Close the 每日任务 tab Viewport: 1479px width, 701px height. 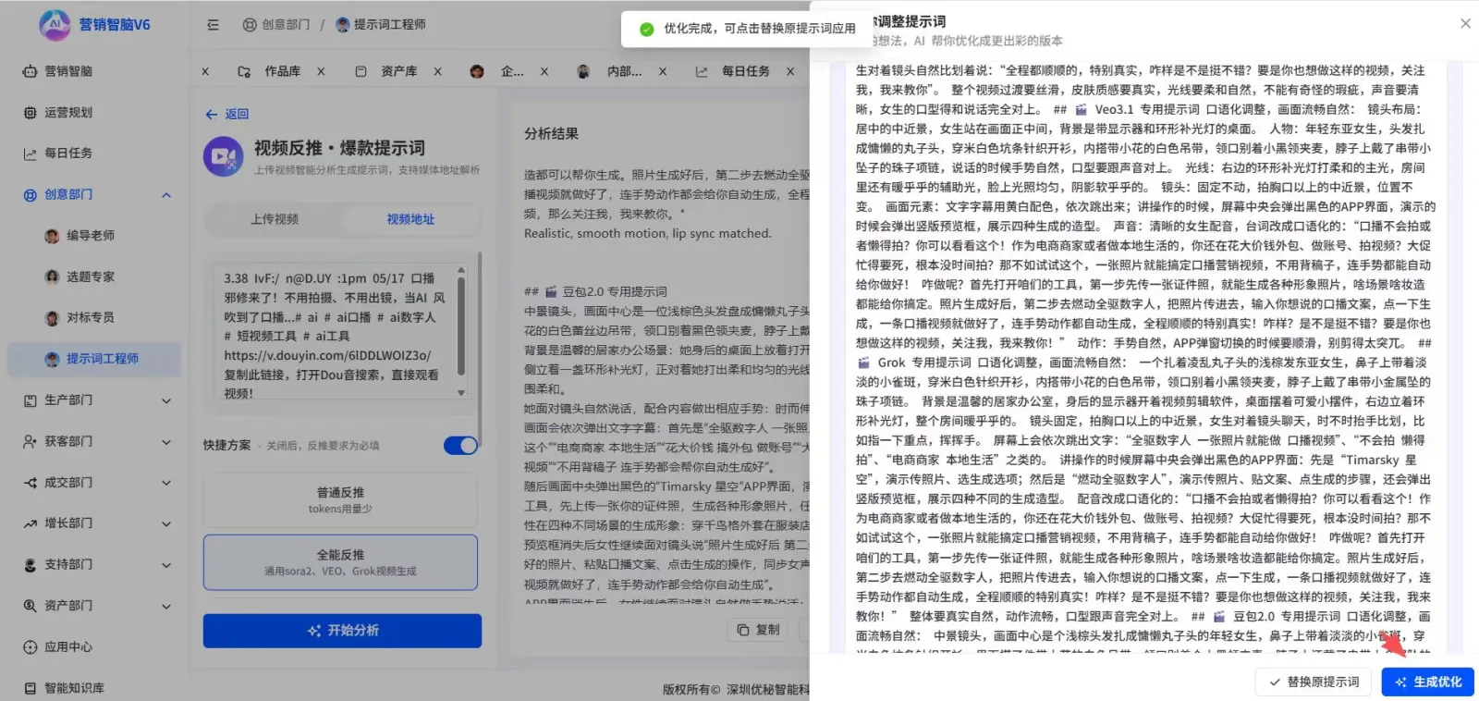(790, 71)
